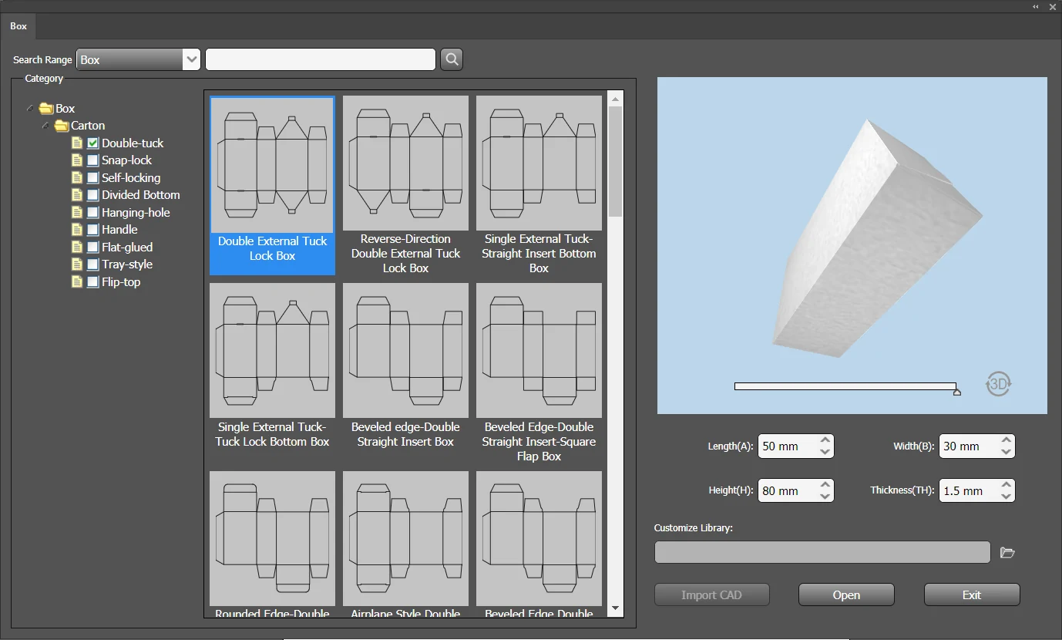This screenshot has height=640, width=1062.
Task: Check the Flat-glued checkbox
Action: [92, 248]
